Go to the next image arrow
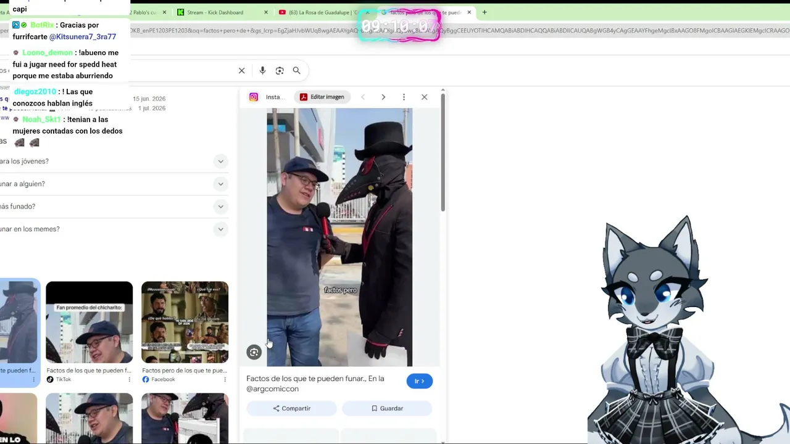The image size is (790, 444). point(383,97)
